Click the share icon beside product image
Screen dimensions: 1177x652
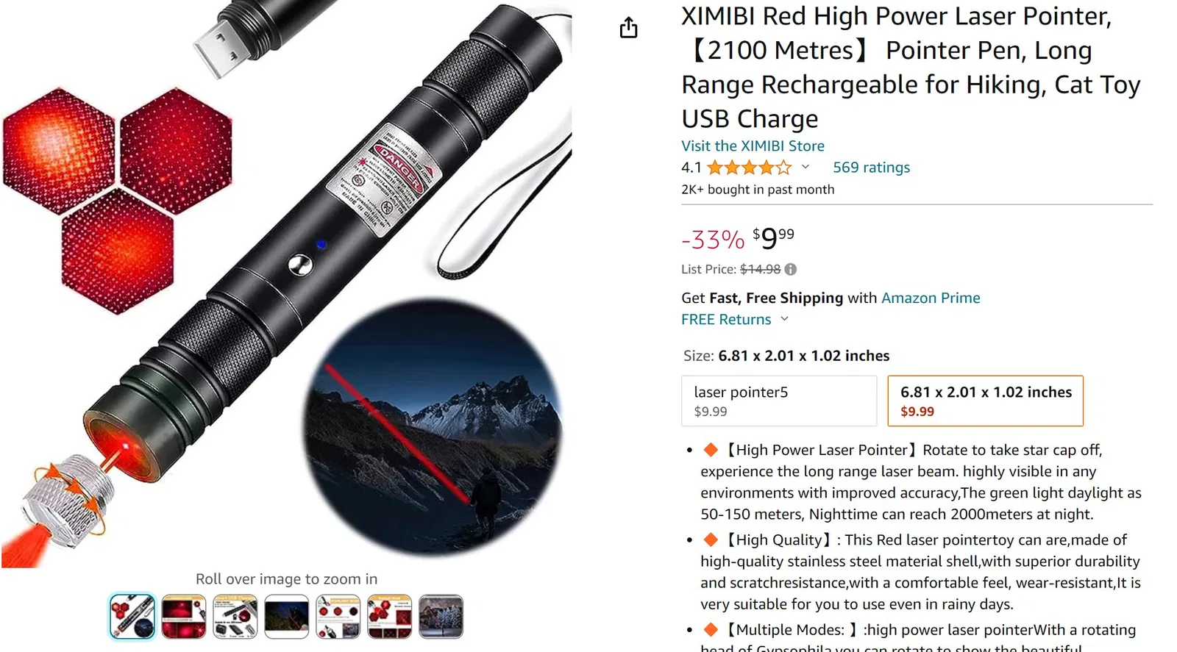[x=628, y=28]
